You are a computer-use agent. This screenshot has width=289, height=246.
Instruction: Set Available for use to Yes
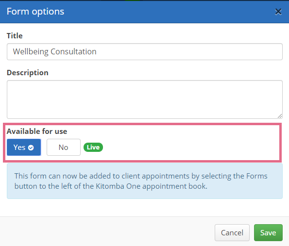pyautogui.click(x=24, y=148)
